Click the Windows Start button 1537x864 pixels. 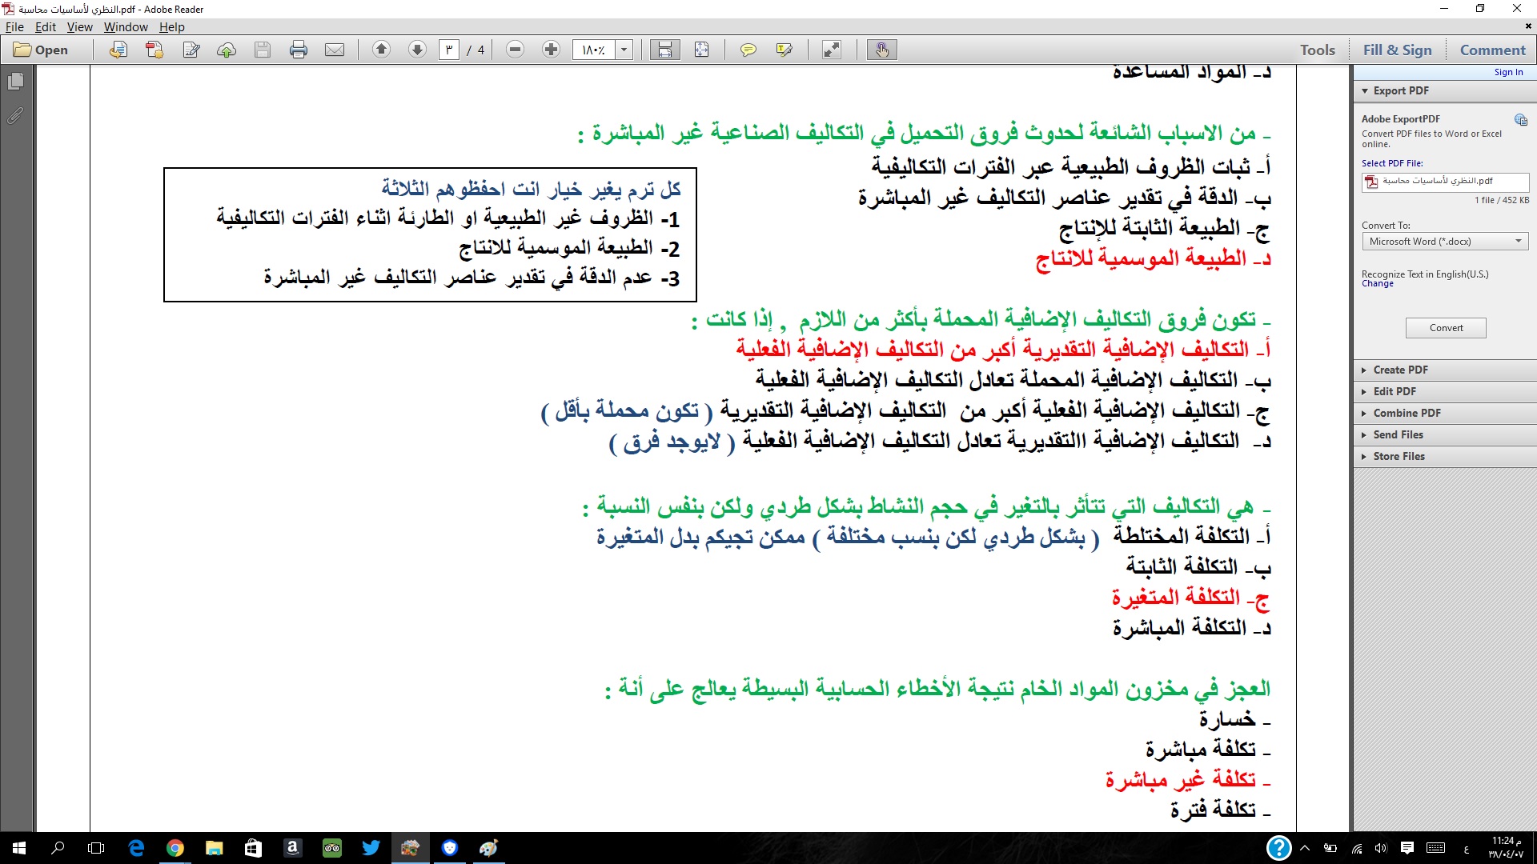tap(19, 848)
